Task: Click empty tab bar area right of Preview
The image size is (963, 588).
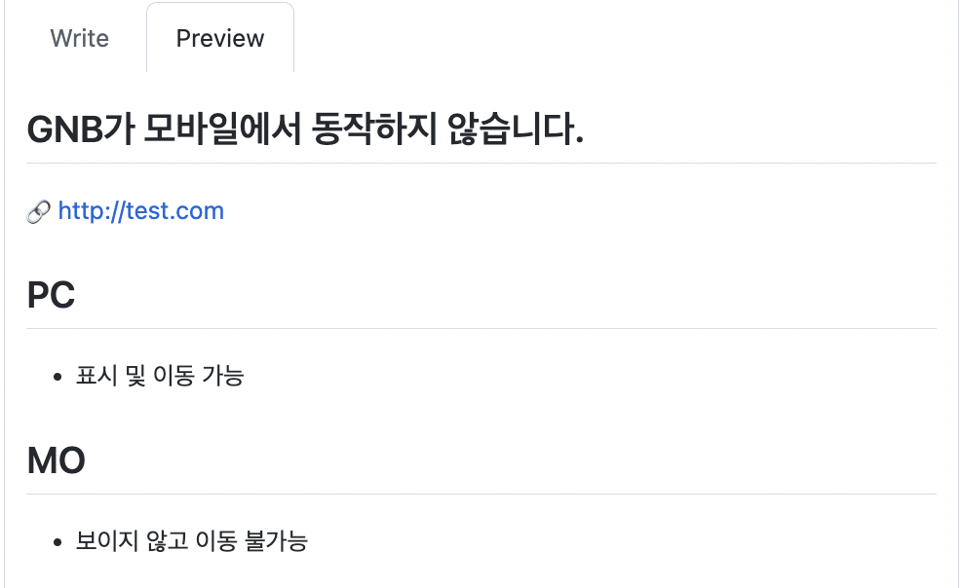Action: [x=625, y=38]
